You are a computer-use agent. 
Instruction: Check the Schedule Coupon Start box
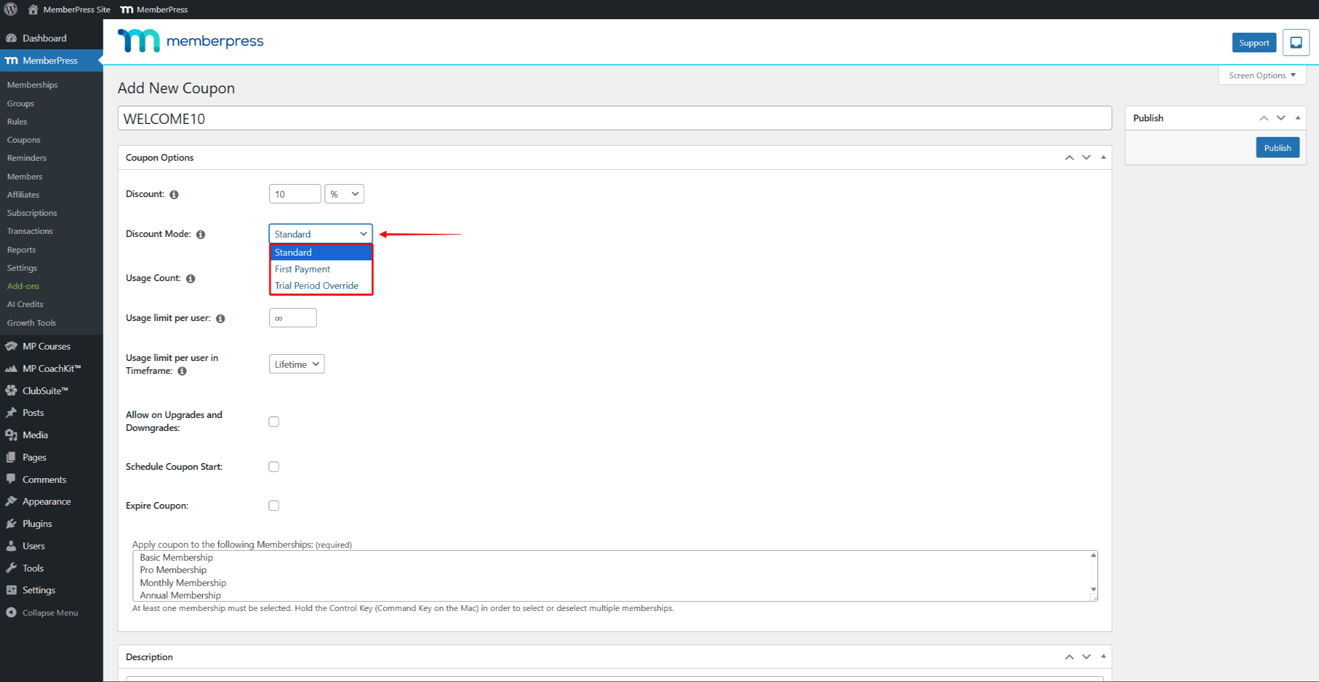click(274, 467)
